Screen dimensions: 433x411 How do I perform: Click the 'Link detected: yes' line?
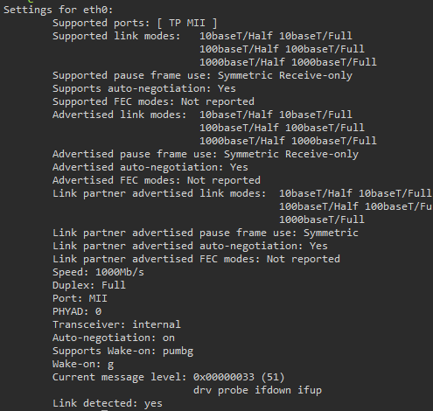tap(108, 403)
